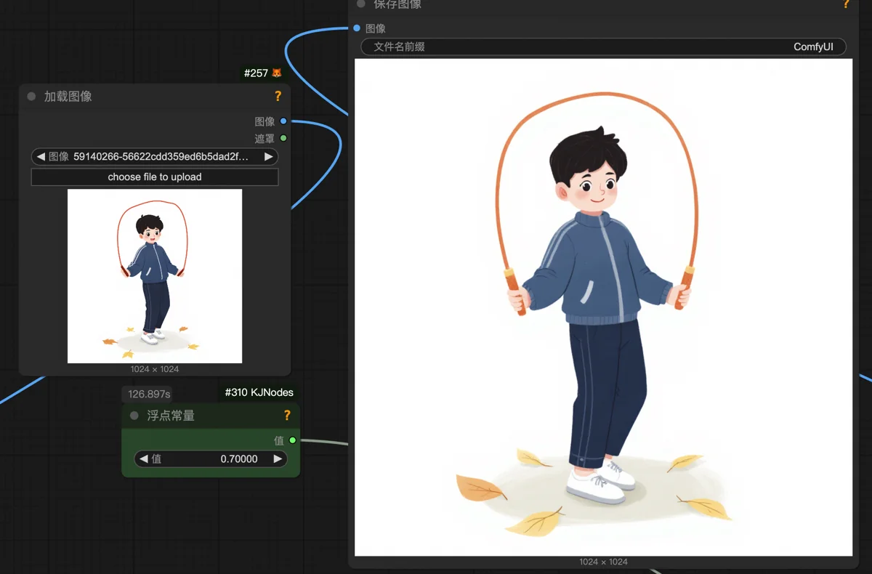Click the 图像 input dot on 保存图像 node
This screenshot has width=872, height=574.
coord(357,28)
